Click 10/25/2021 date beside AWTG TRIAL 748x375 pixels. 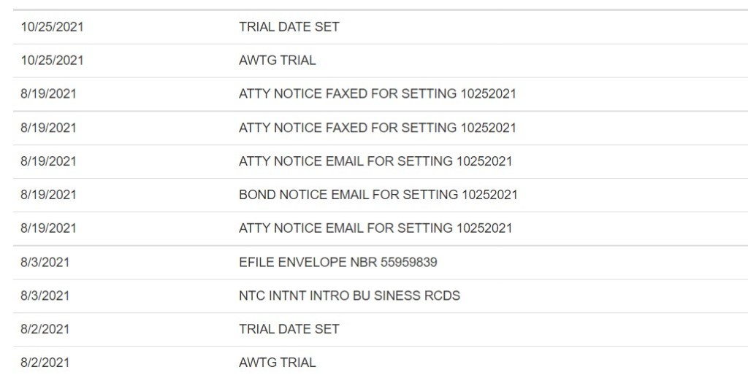pyautogui.click(x=52, y=61)
